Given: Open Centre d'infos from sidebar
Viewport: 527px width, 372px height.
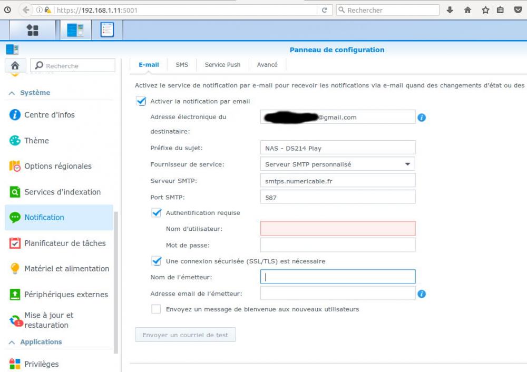Looking at the screenshot, I should (50, 115).
